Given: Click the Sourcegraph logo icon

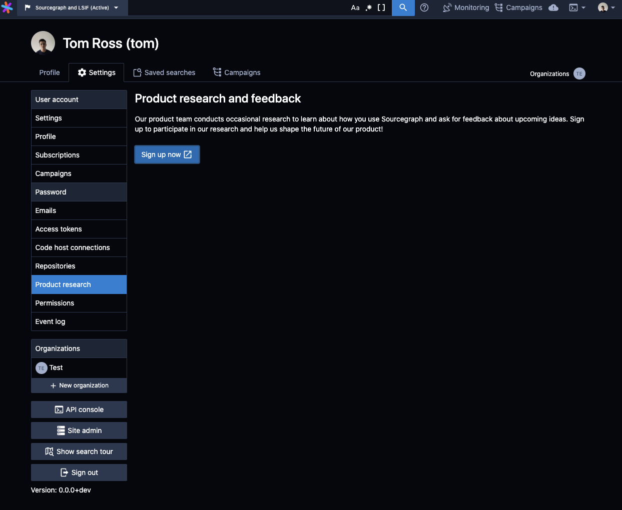Looking at the screenshot, I should [7, 7].
